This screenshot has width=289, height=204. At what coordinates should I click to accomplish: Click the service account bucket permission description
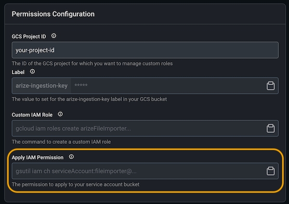76,184
